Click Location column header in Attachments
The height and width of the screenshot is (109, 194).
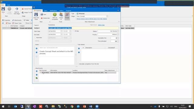pos(88,71)
